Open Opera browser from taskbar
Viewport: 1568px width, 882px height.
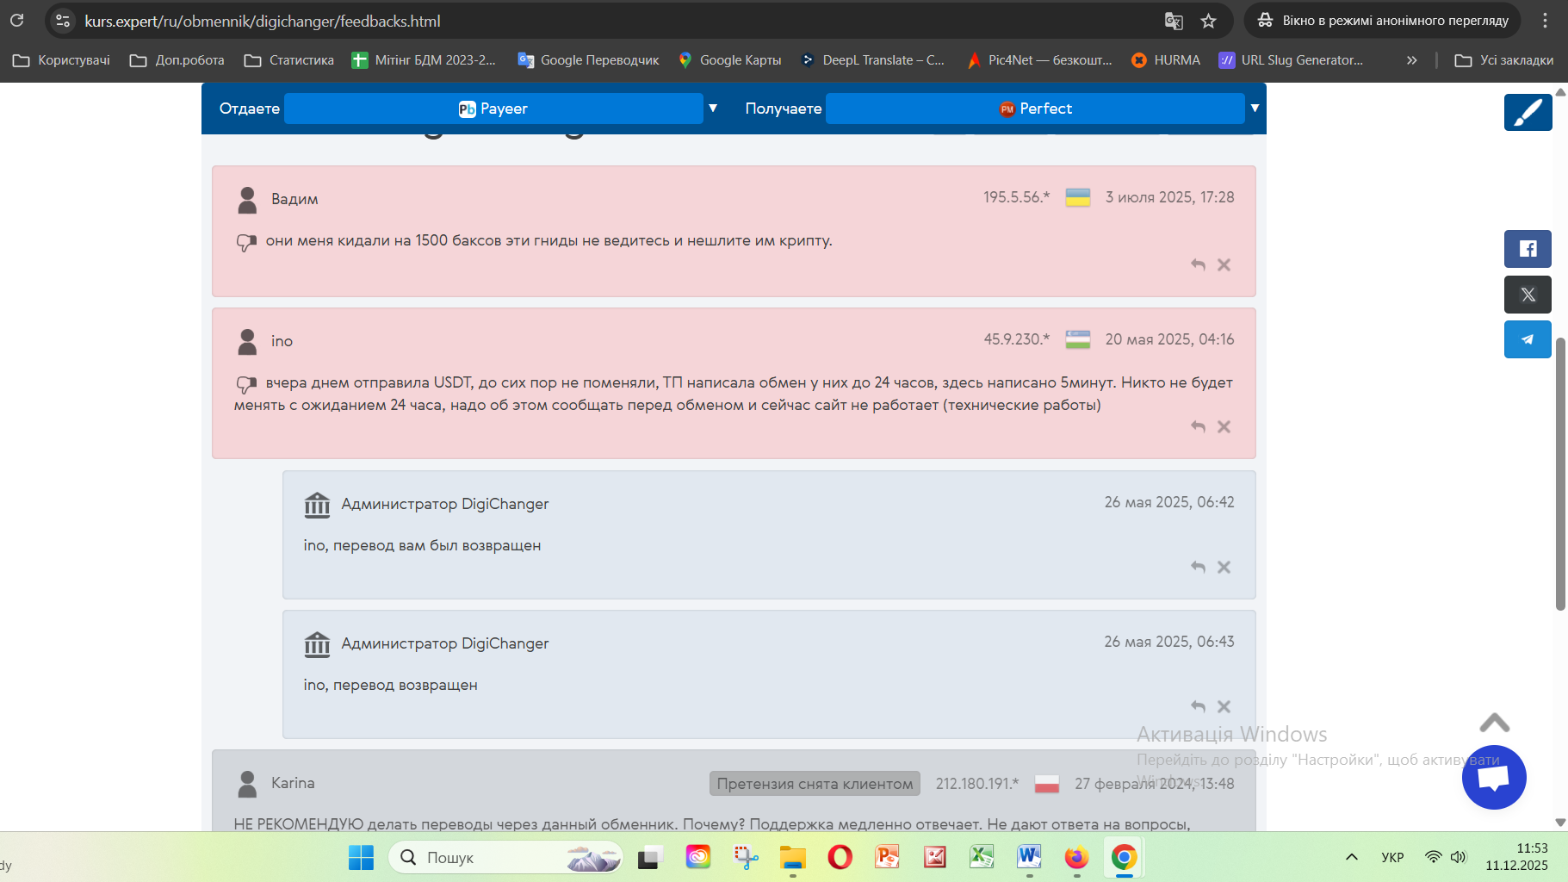pos(840,858)
